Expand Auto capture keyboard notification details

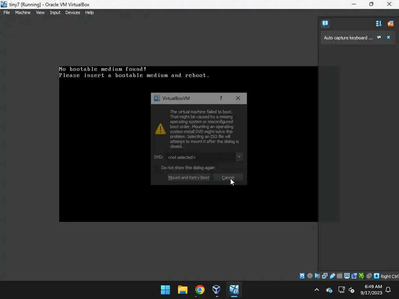[x=379, y=37]
